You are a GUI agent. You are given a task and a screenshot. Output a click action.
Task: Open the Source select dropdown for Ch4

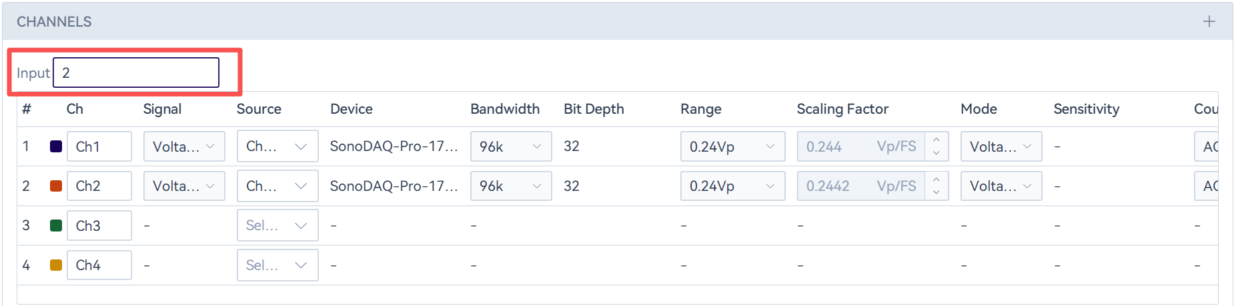pyautogui.click(x=277, y=265)
